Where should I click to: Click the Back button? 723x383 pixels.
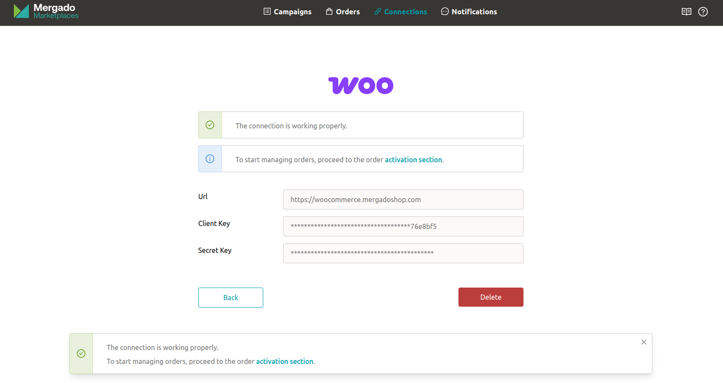(x=231, y=298)
